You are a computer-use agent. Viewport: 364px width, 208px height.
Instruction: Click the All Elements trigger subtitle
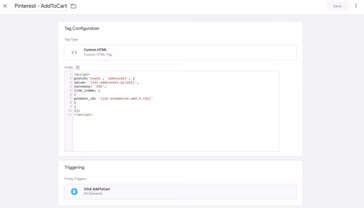(x=93, y=193)
